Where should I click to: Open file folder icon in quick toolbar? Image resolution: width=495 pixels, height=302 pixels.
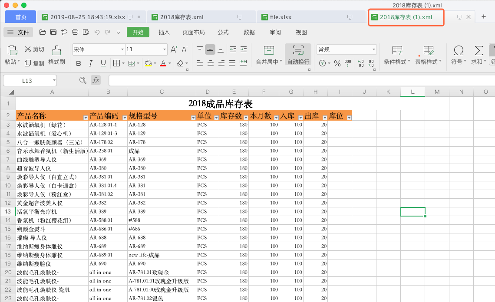[x=43, y=32]
